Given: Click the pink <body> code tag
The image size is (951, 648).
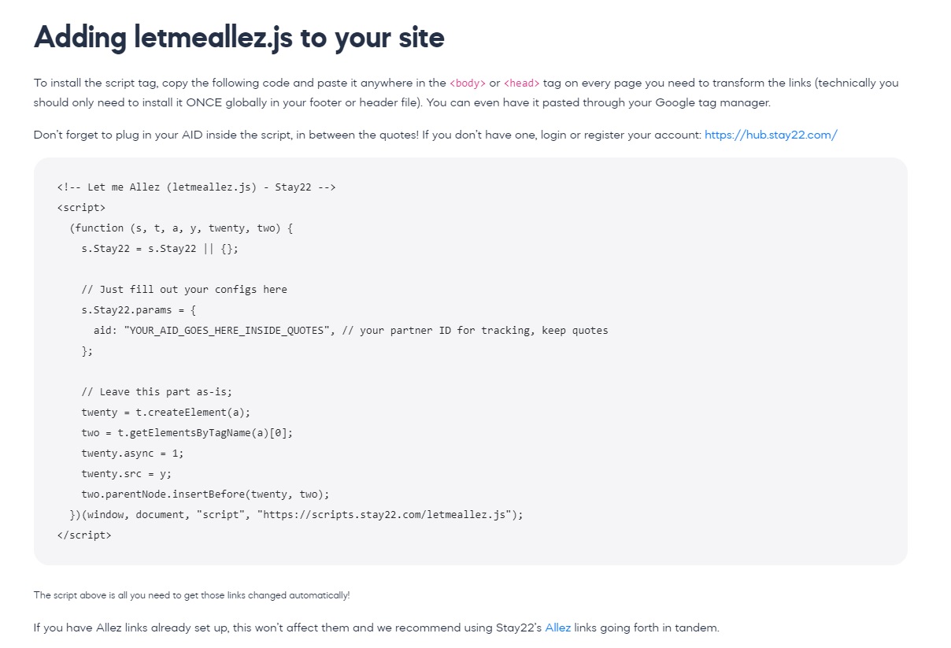Looking at the screenshot, I should [468, 83].
